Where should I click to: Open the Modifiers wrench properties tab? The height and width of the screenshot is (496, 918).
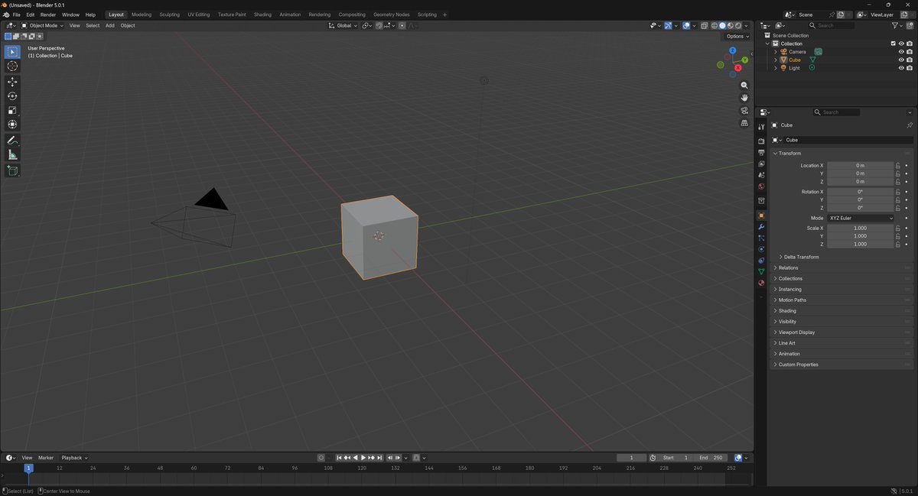tap(761, 227)
